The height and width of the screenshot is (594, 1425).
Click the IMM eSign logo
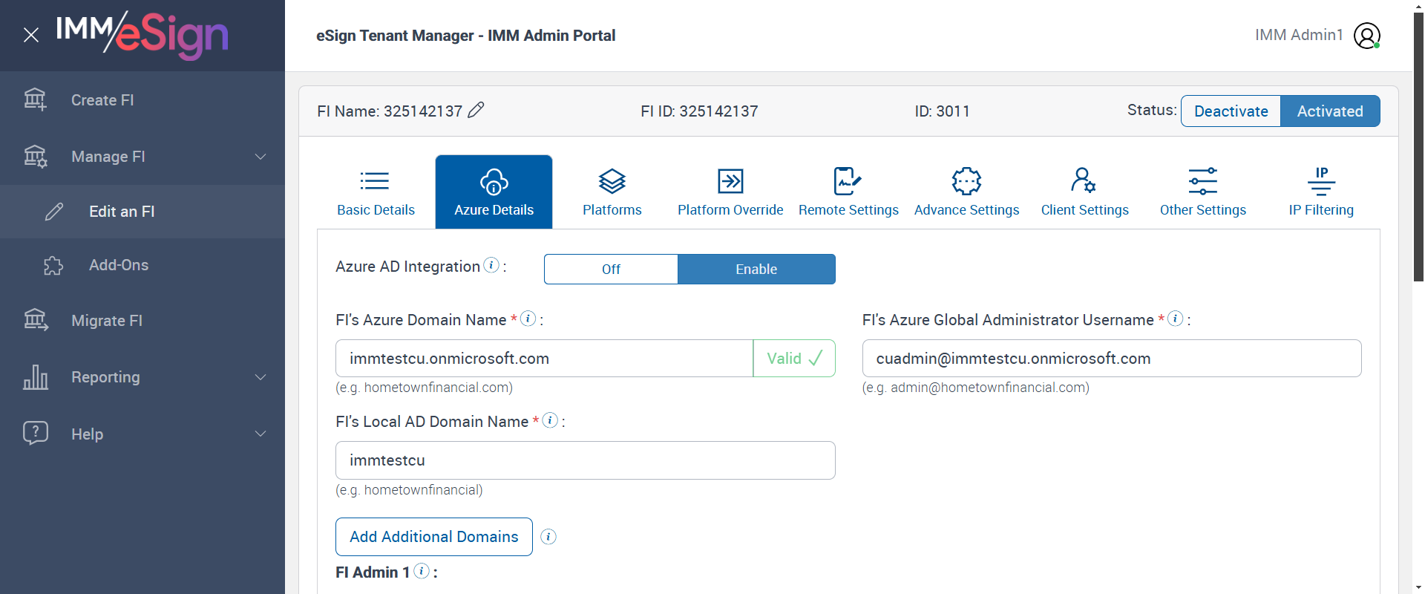click(142, 35)
